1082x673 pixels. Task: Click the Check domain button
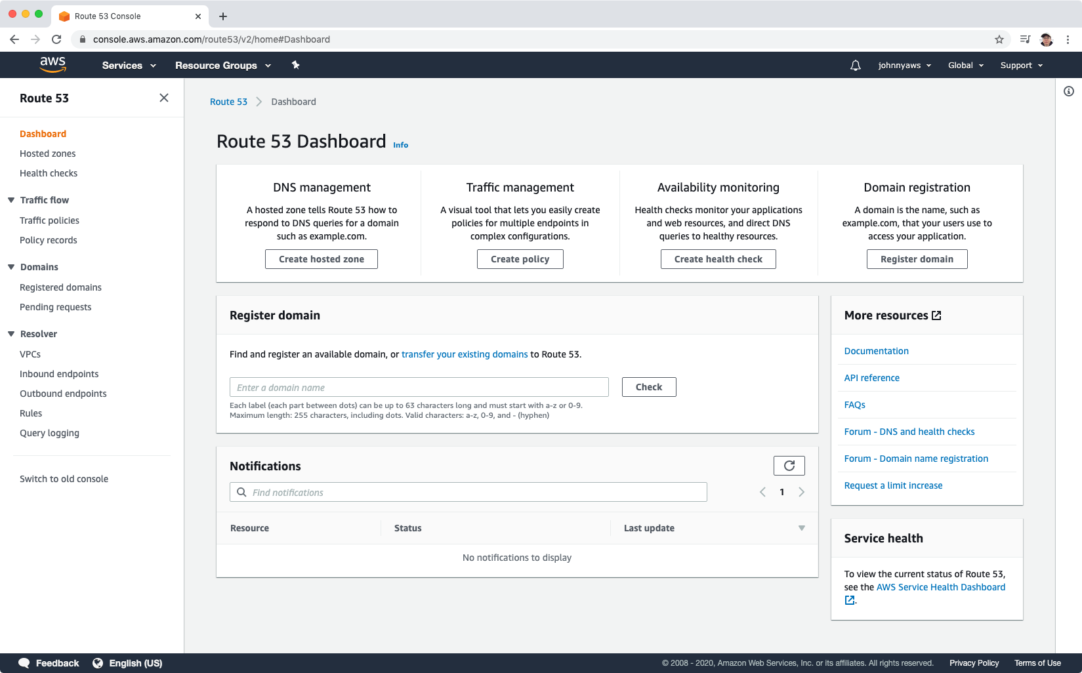point(649,387)
